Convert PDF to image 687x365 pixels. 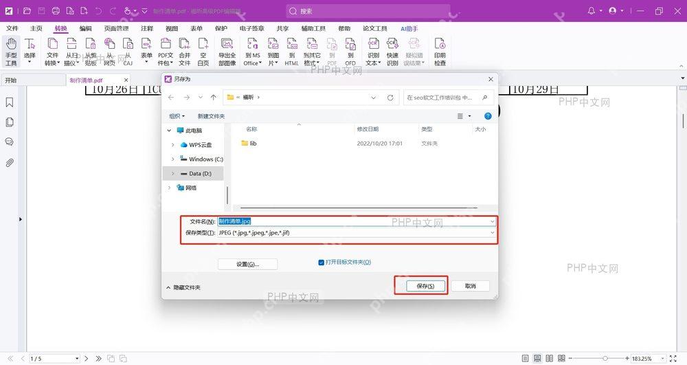273,52
